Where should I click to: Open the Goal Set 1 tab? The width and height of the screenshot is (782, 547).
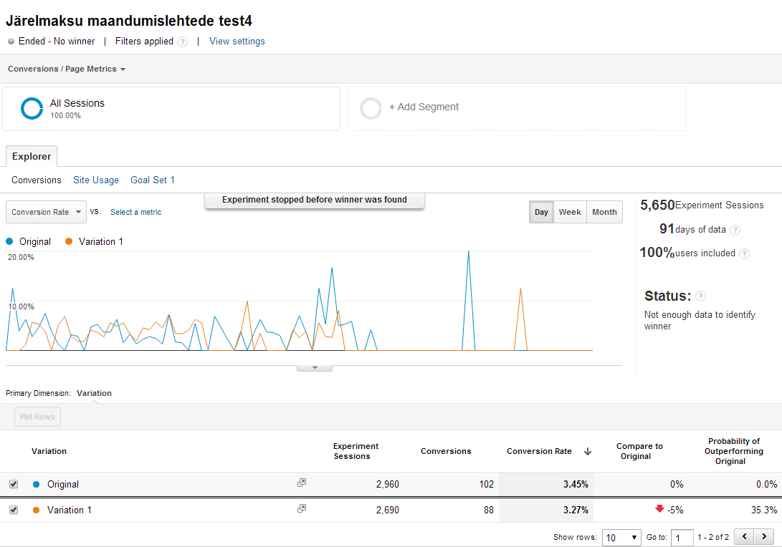click(153, 180)
